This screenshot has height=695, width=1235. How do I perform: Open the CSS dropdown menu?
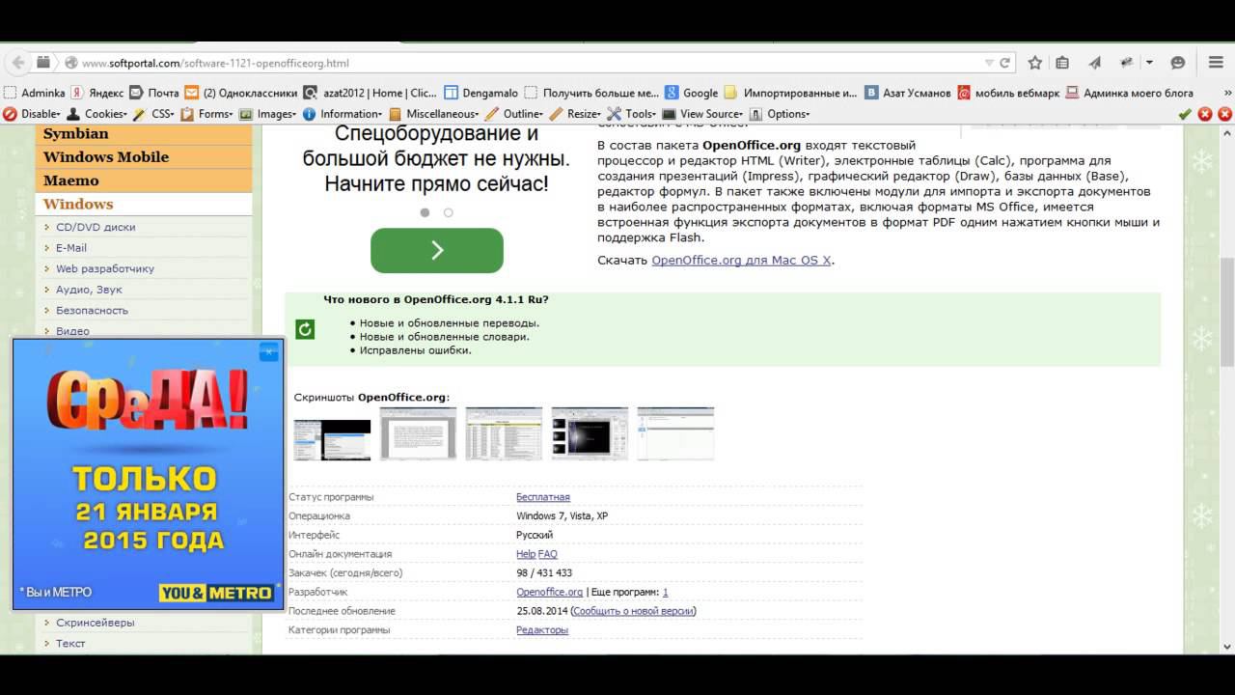coord(154,114)
